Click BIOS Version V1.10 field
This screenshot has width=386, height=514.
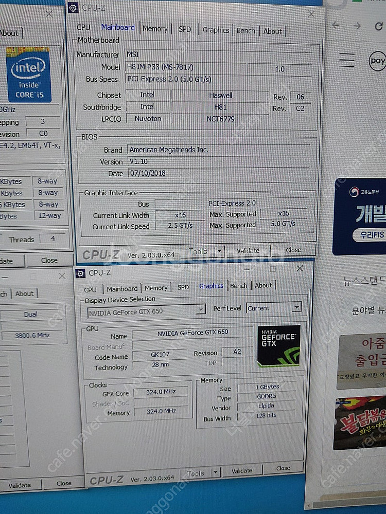[219, 161]
